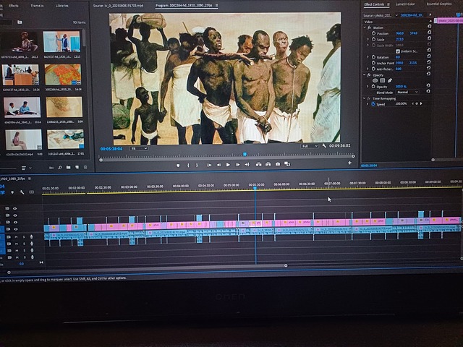
Task: Click the Mark Out bracket icon
Action: click(x=197, y=166)
